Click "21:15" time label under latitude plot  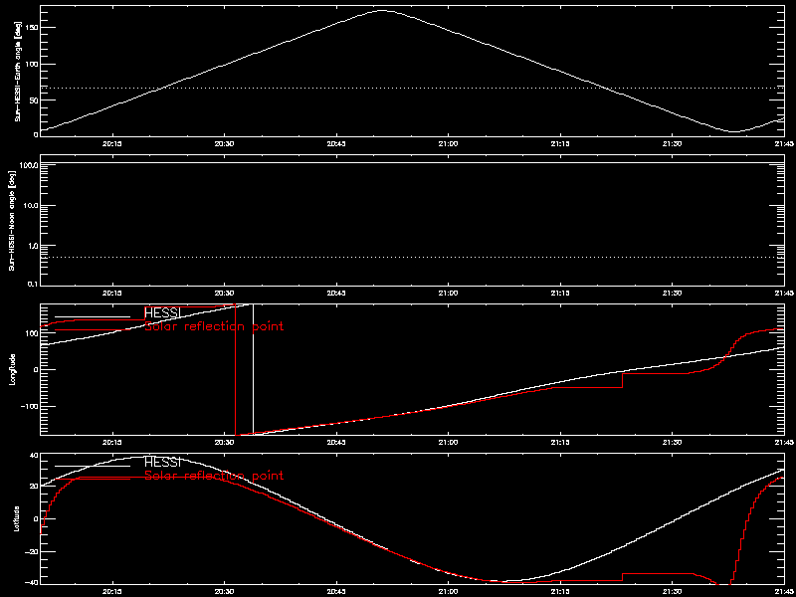coord(559,592)
